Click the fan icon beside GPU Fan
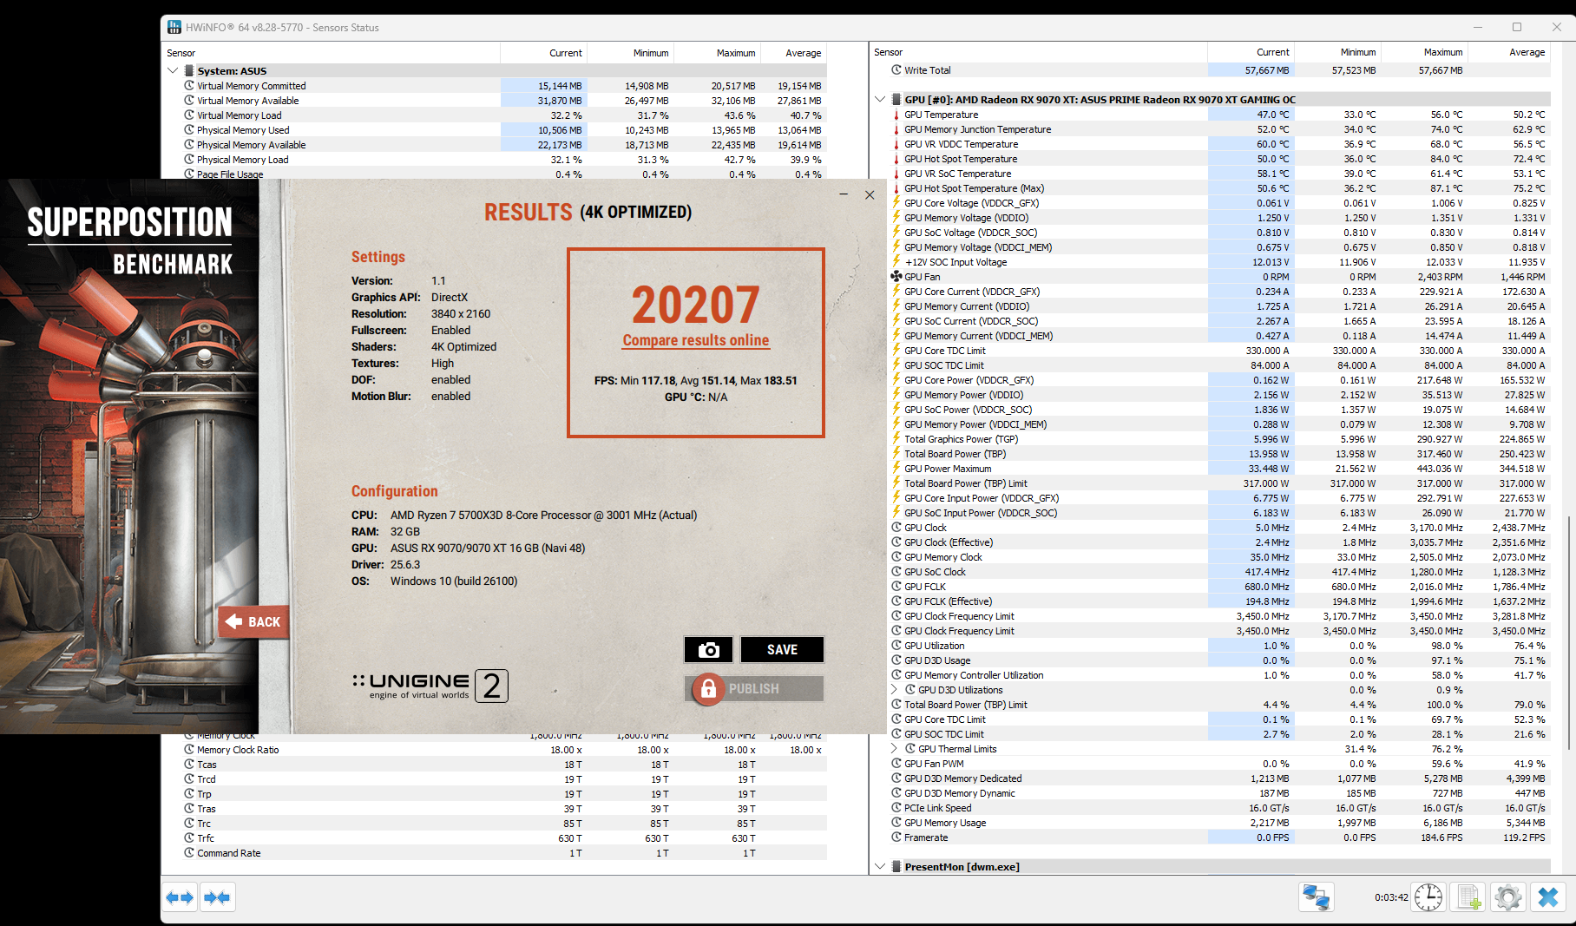This screenshot has width=1576, height=926. [896, 277]
